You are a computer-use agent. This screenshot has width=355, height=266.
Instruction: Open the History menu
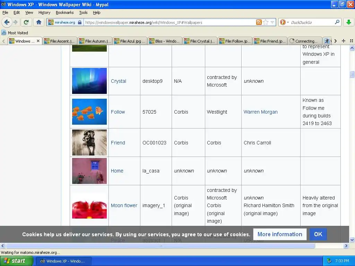[44, 12]
